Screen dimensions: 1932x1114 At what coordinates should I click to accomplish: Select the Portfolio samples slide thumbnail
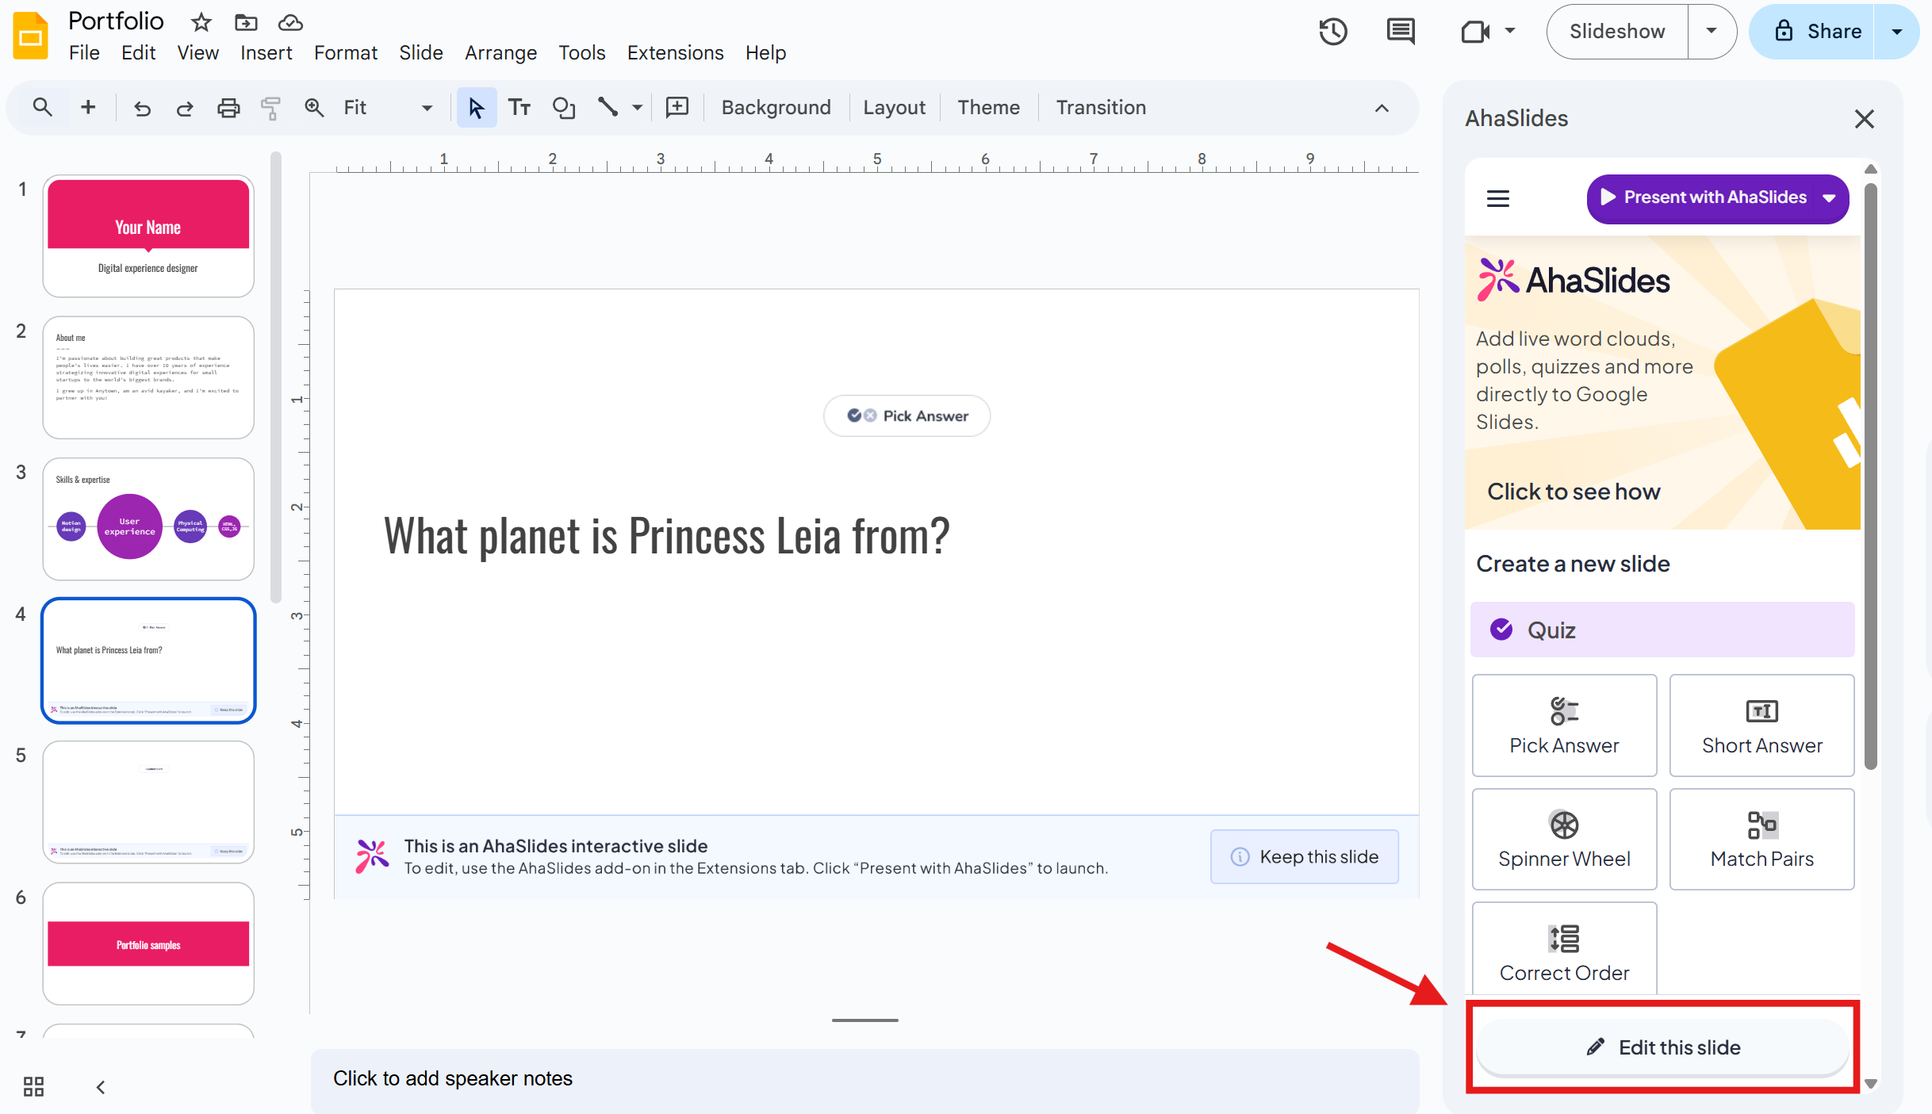(x=148, y=944)
